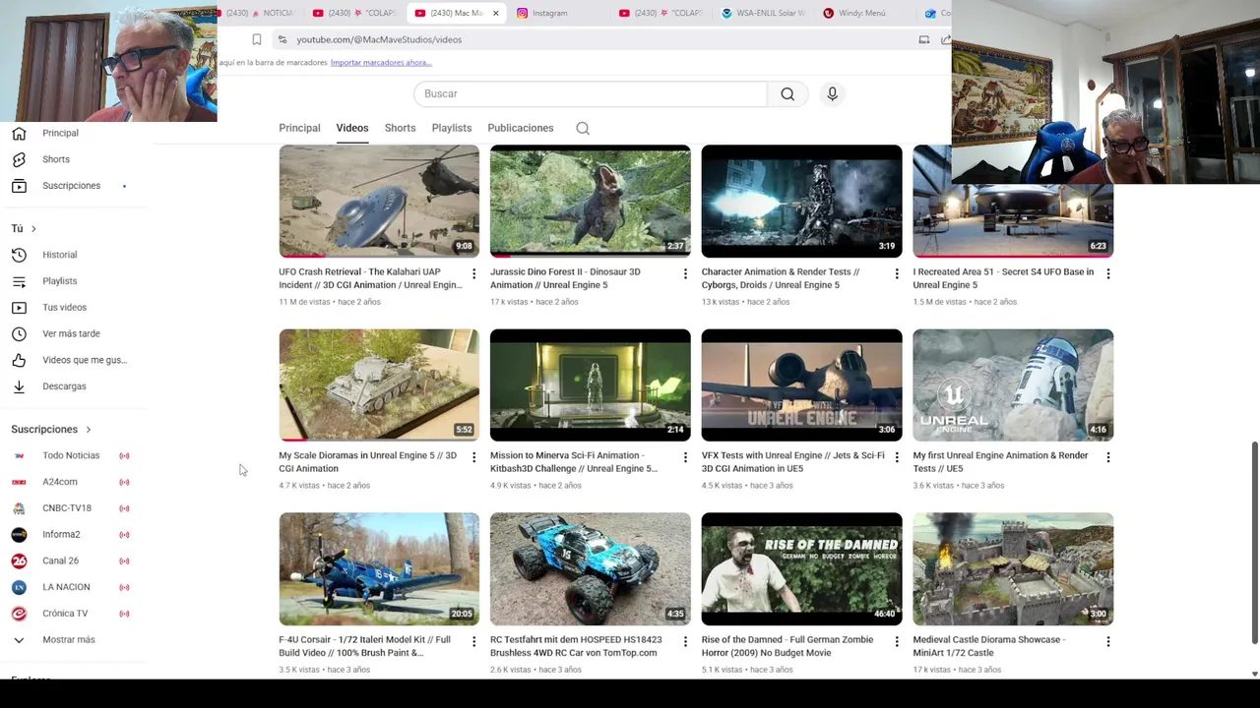Switch to the Principal channel tab
Viewport: 1260px width, 708px height.
point(299,128)
